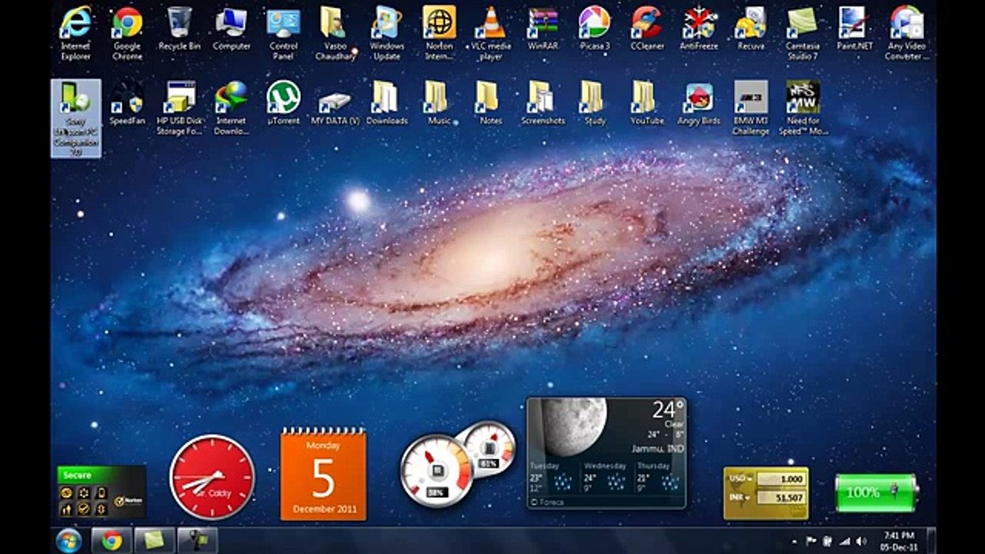
Task: Open the YouTube folder shortcut
Action: pos(646,103)
